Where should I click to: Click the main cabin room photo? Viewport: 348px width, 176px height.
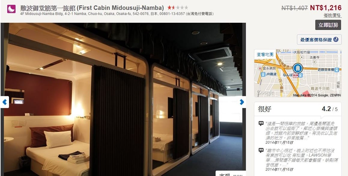pos(123,99)
